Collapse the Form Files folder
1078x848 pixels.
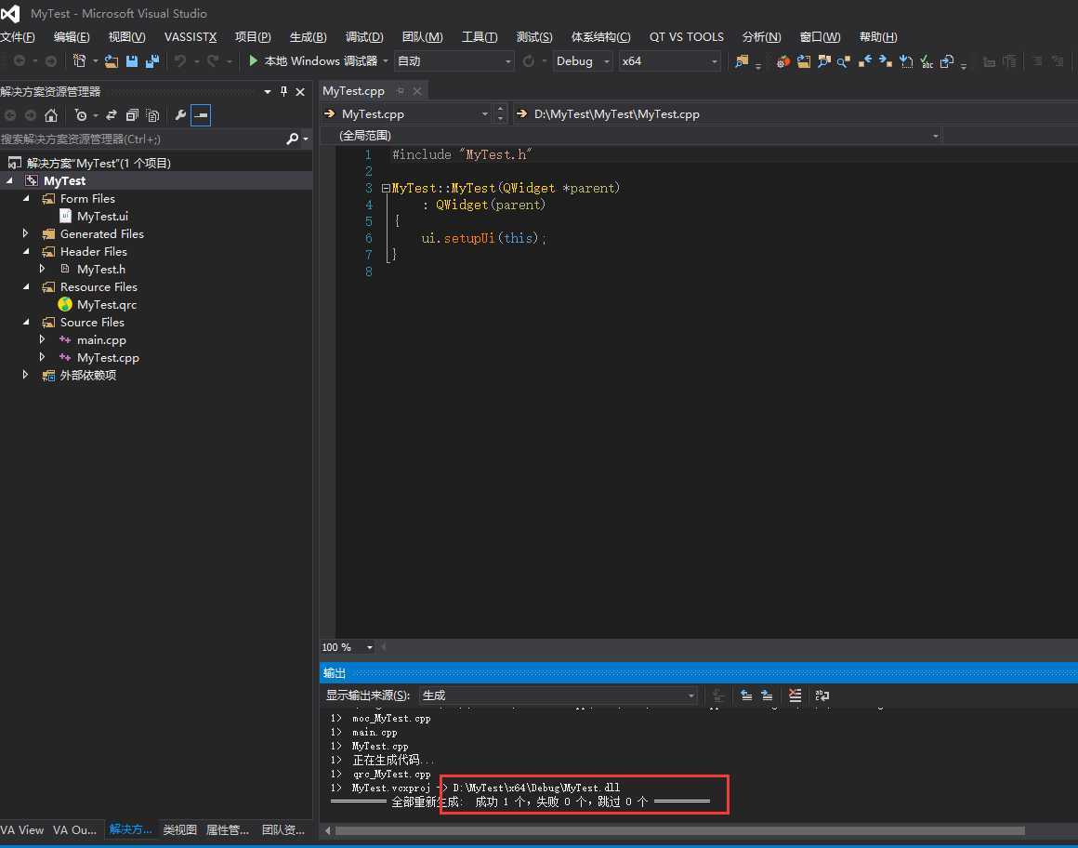point(26,198)
